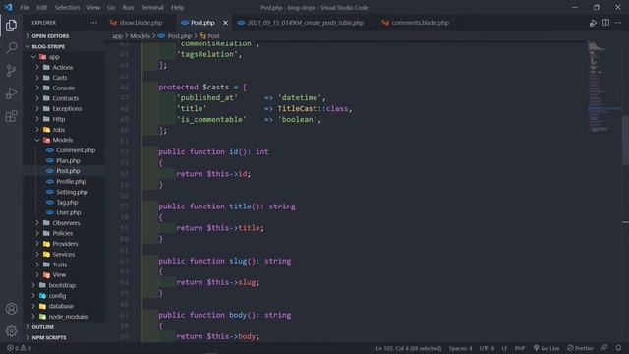Change the UTF-8 encoding setting
The width and height of the screenshot is (629, 354).
coord(487,348)
